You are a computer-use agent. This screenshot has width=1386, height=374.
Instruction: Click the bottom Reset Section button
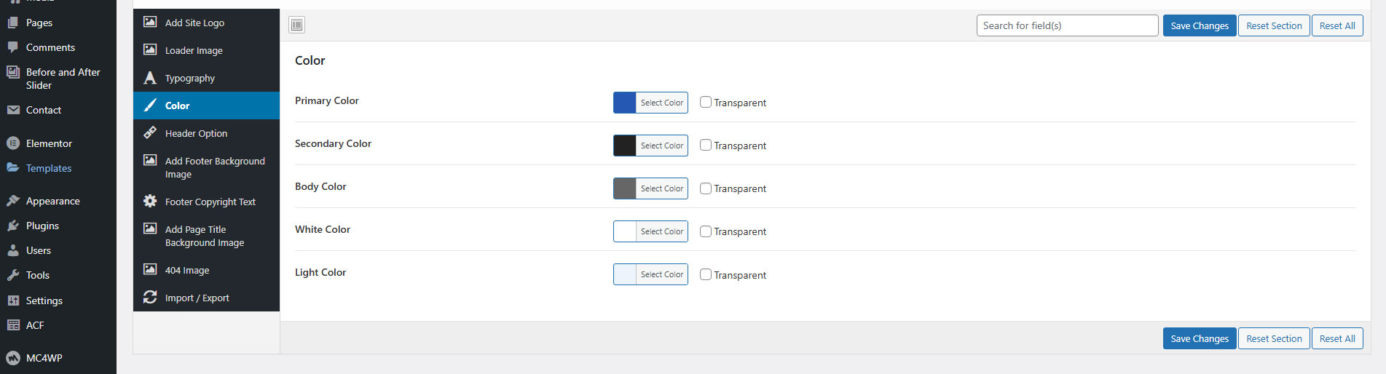tap(1274, 338)
